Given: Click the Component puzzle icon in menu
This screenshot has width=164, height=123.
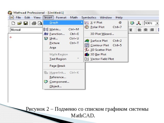Looking at the screenshot, I should pos(46,81).
